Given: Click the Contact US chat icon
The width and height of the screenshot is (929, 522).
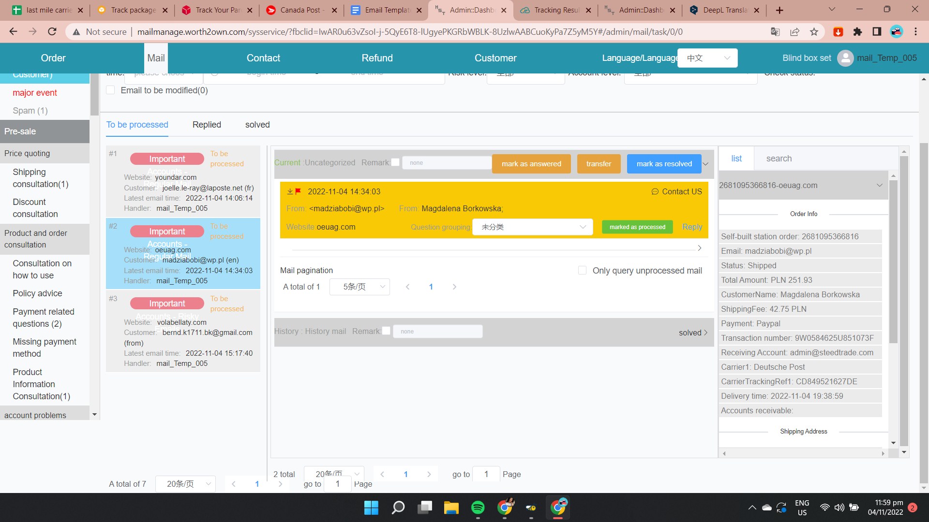Looking at the screenshot, I should [x=655, y=192].
